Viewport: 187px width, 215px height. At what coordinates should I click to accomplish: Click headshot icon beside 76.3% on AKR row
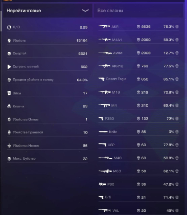tap(177, 27)
